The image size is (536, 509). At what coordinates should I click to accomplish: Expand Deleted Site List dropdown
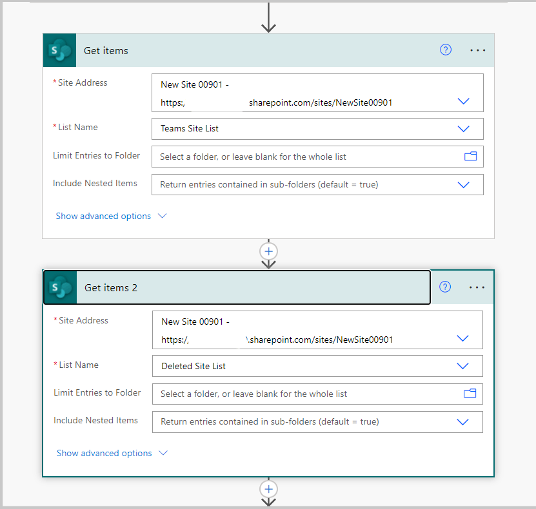(462, 366)
